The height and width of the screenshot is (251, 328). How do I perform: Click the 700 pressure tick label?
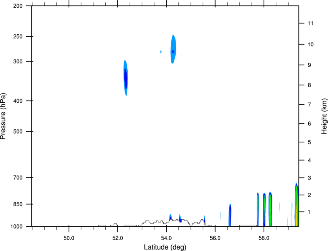tap(18, 178)
